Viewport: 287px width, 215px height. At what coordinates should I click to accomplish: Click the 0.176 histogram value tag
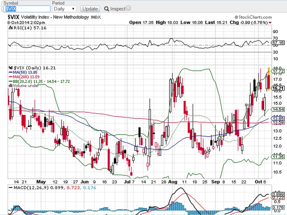(278, 207)
